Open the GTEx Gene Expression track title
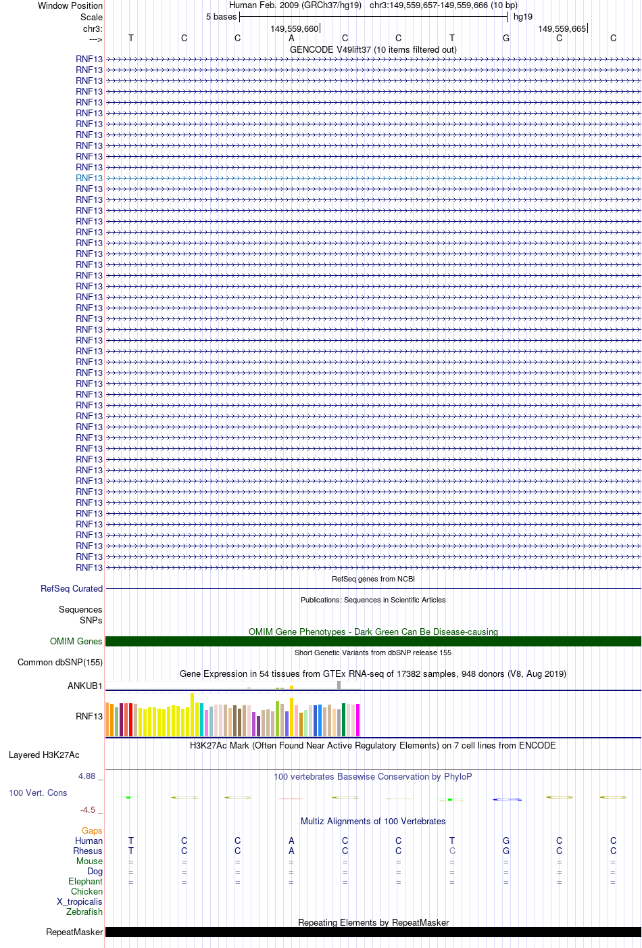This screenshot has width=642, height=948. click(x=373, y=673)
